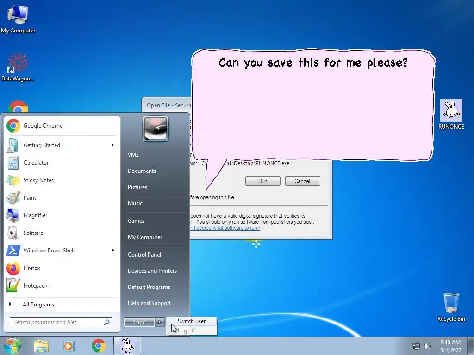Click Run in security warning dialog
This screenshot has height=355, width=474.
(263, 181)
